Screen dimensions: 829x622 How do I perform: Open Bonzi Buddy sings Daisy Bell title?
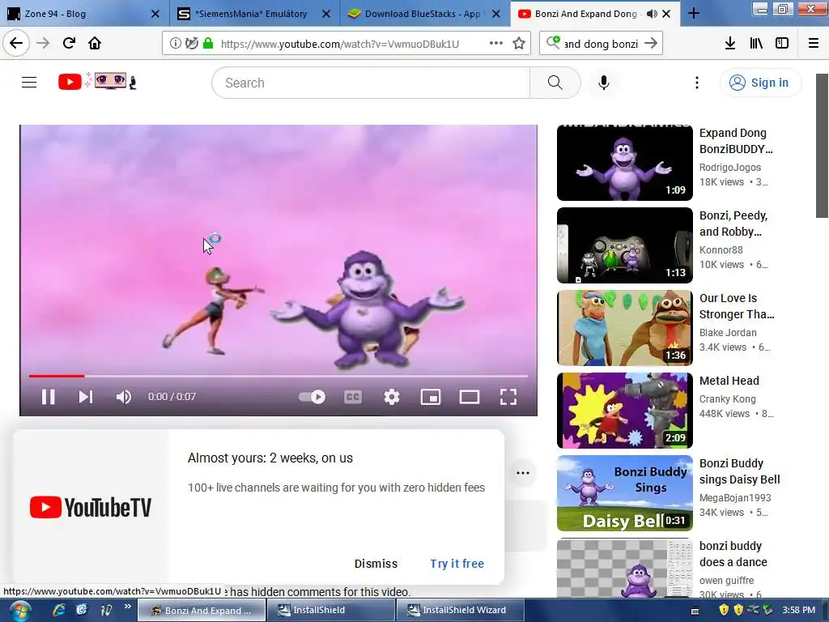pyautogui.click(x=739, y=471)
